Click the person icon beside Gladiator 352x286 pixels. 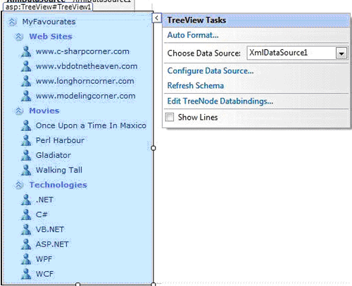point(26,155)
